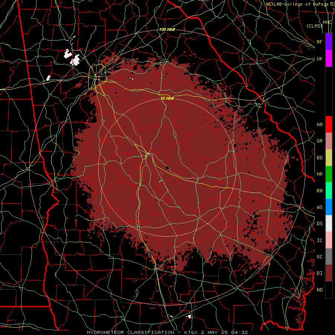
Task: Click the 100 NMI range ring label
Action: click(x=167, y=29)
